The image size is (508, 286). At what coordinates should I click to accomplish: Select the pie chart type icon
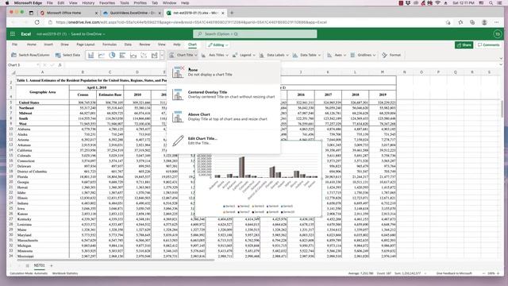coord(112,56)
